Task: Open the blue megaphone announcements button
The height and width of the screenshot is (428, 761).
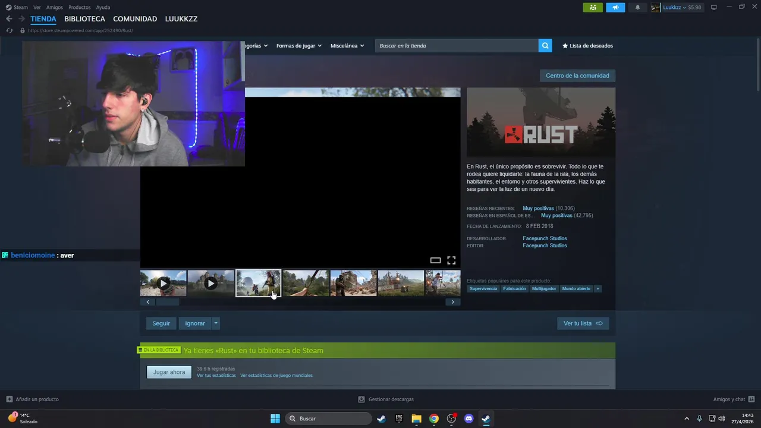Action: [x=615, y=7]
